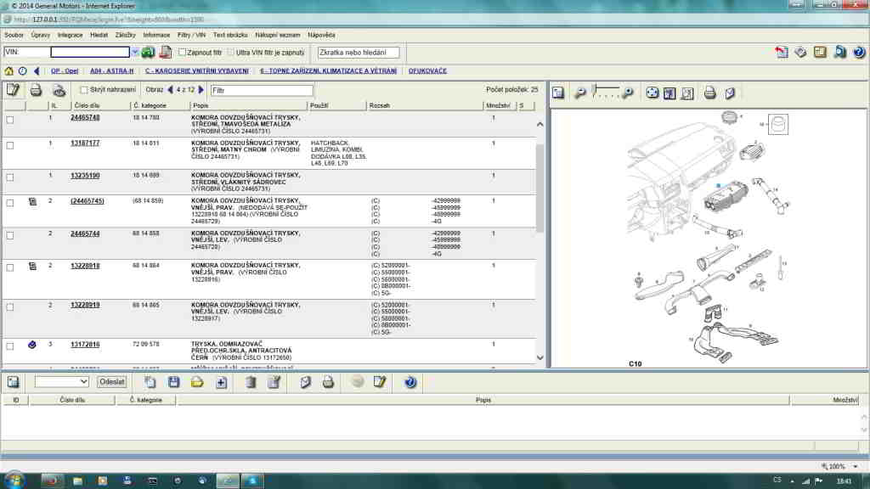Open the VIN field dropdown arrow
Screen dimensions: 870x489
(x=135, y=53)
